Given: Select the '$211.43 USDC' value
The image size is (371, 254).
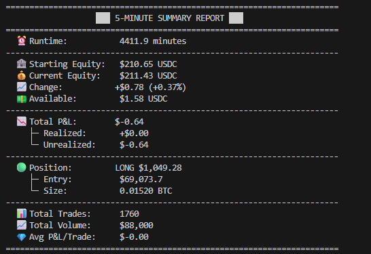Looking at the screenshot, I should [148, 76].
